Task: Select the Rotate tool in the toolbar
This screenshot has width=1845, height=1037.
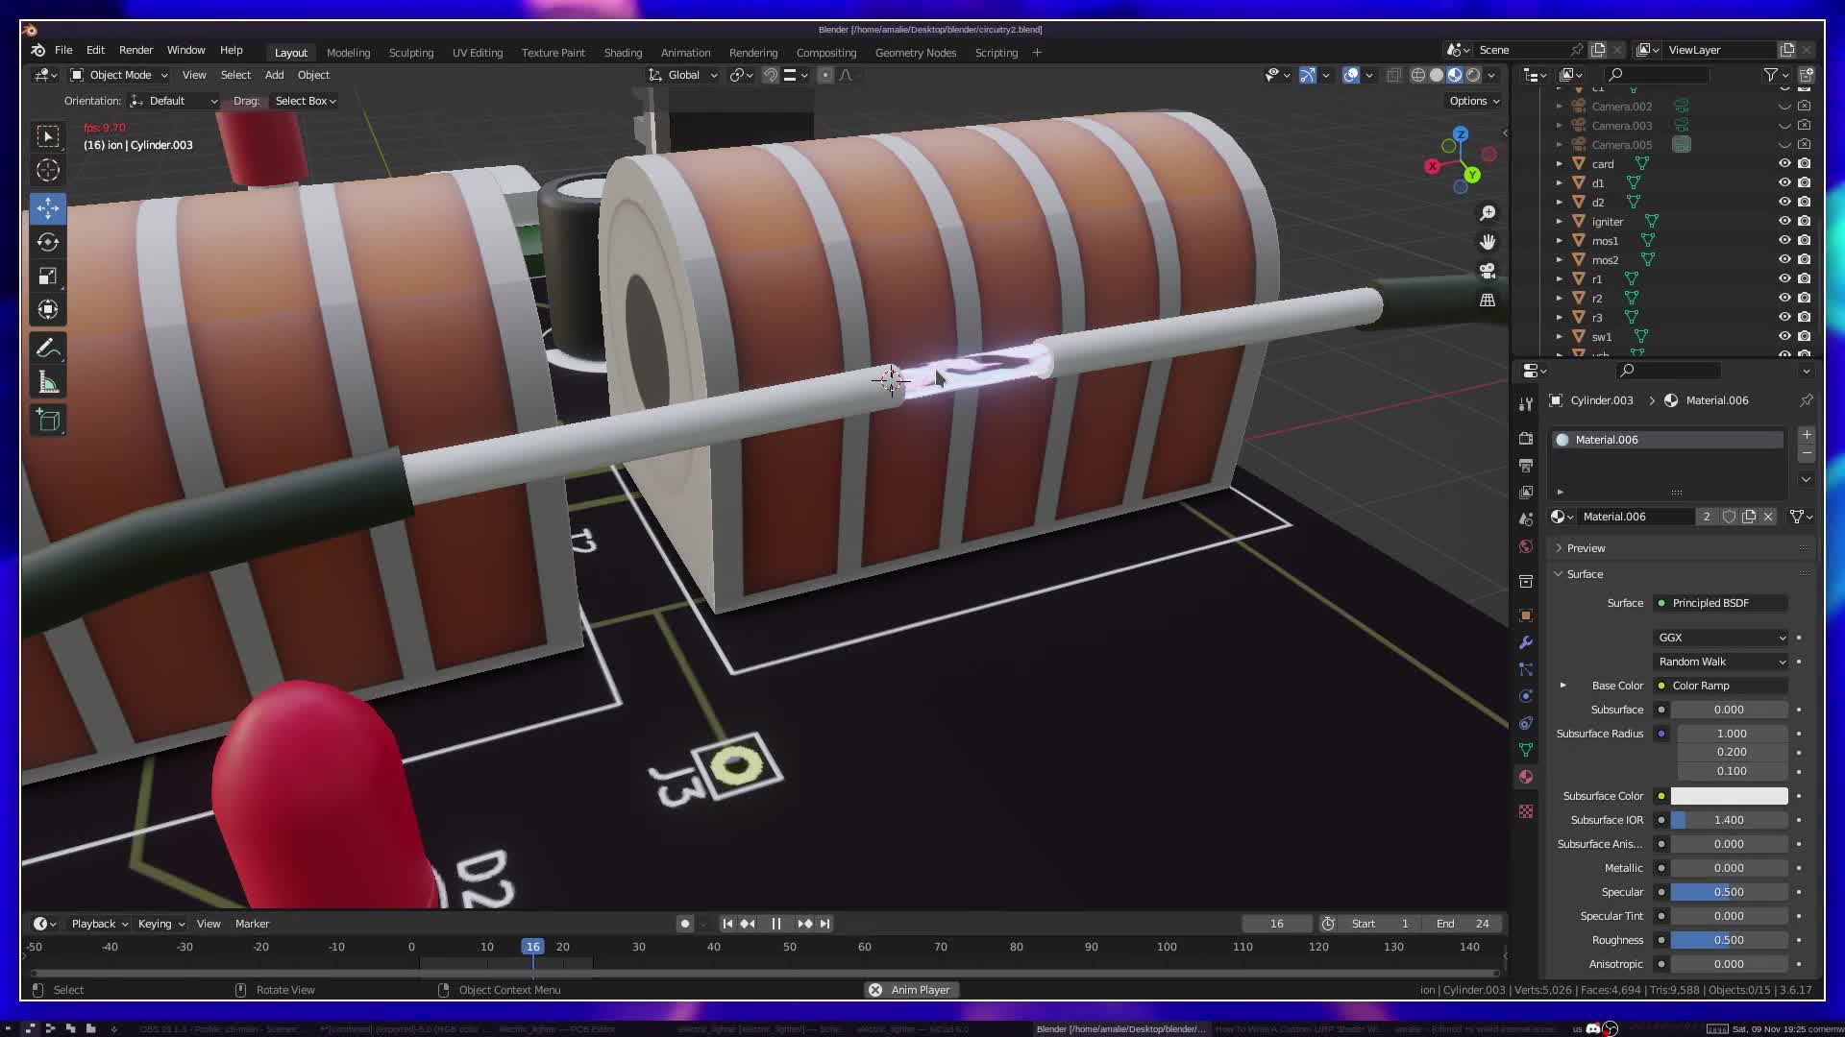Action: coord(48,242)
